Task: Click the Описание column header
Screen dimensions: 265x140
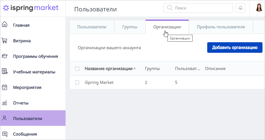Action: [215, 69]
